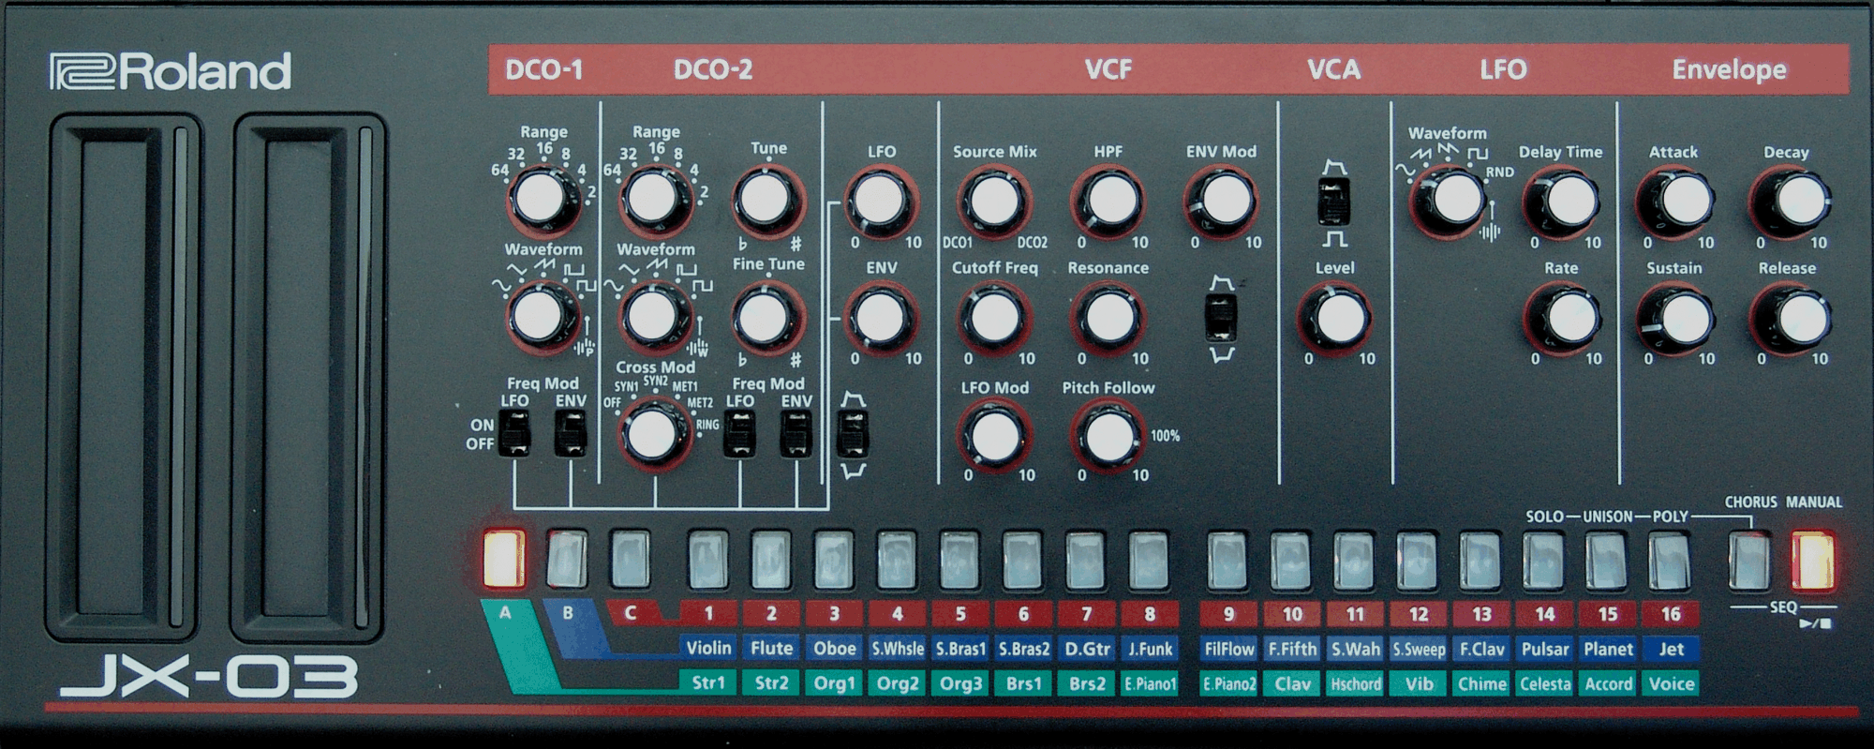Click the pitch LFO amount knob

point(880,200)
